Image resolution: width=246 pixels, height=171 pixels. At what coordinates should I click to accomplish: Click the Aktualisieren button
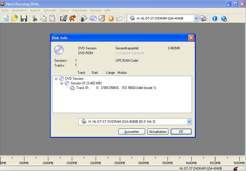[158, 131]
